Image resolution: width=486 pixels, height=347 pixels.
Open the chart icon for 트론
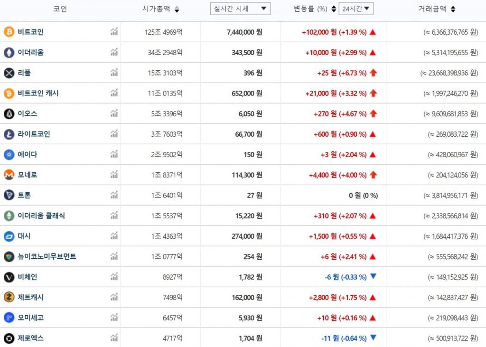click(x=114, y=195)
